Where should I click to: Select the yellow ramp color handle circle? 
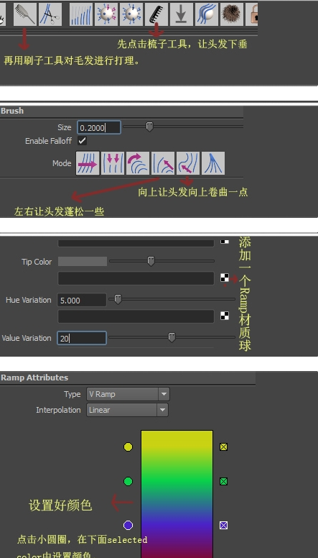[x=128, y=447]
